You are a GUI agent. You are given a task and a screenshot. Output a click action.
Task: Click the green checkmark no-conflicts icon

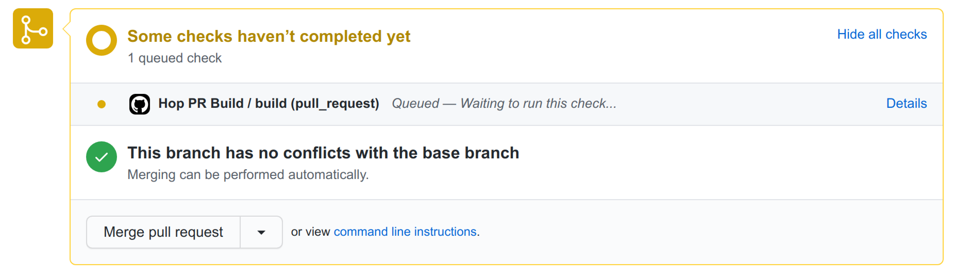(101, 157)
